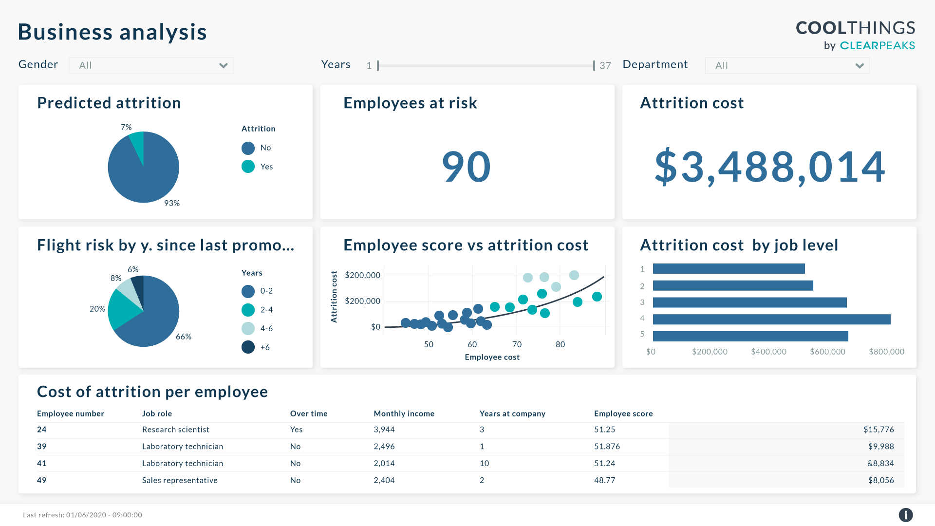Open the Gender dropdown
This screenshot has height=526, width=935.
151,65
